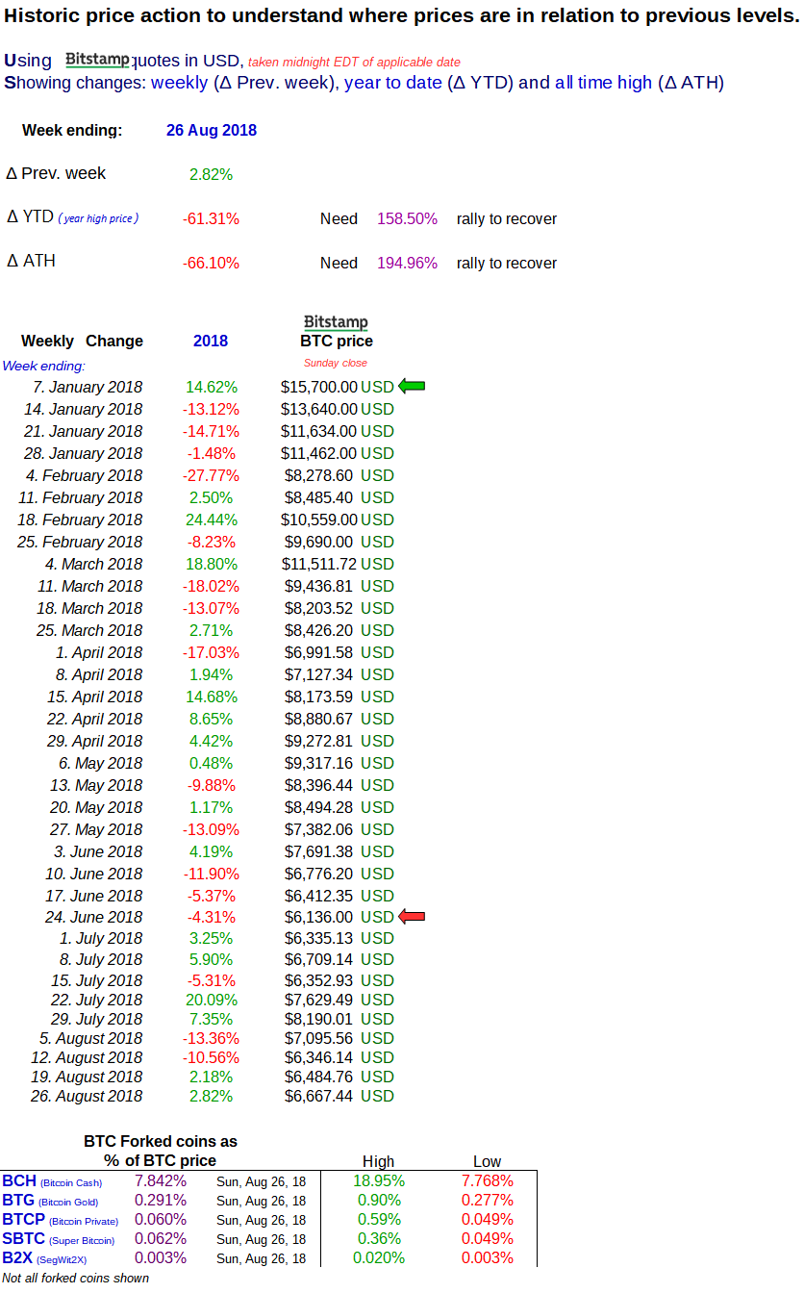Image resolution: width=804 pixels, height=1293 pixels.
Task: Click the 18.95% BCH high value
Action: pyautogui.click(x=381, y=1180)
